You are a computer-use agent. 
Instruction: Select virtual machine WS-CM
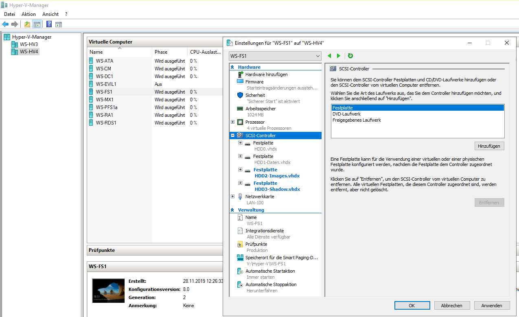pos(103,69)
